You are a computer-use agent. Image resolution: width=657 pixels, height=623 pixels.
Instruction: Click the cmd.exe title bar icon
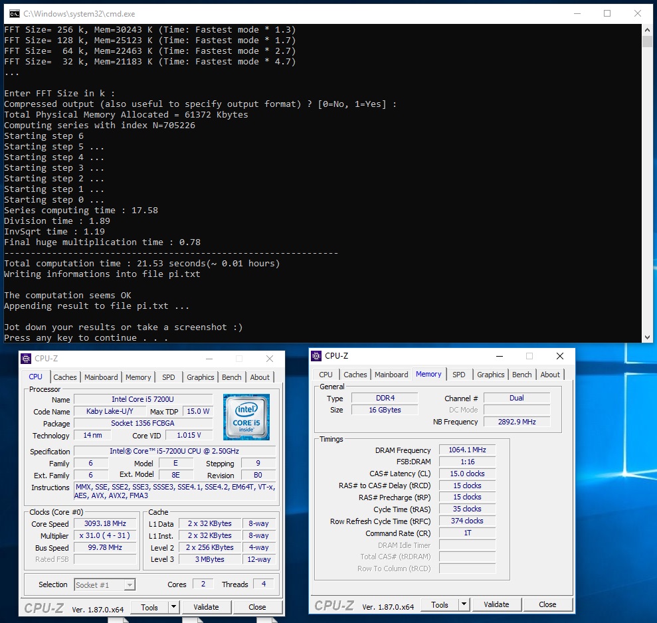(14, 14)
